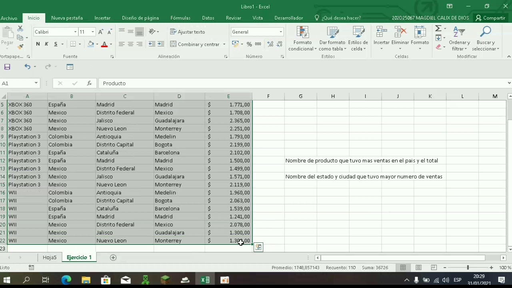Click zoom in plus button
512x288 pixels.
tap(491, 268)
